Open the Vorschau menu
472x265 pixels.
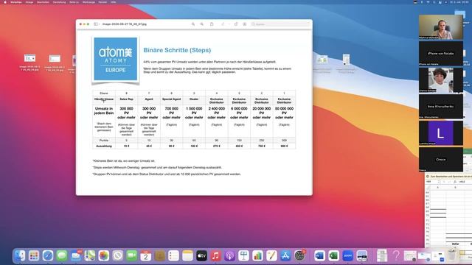pos(16,2)
